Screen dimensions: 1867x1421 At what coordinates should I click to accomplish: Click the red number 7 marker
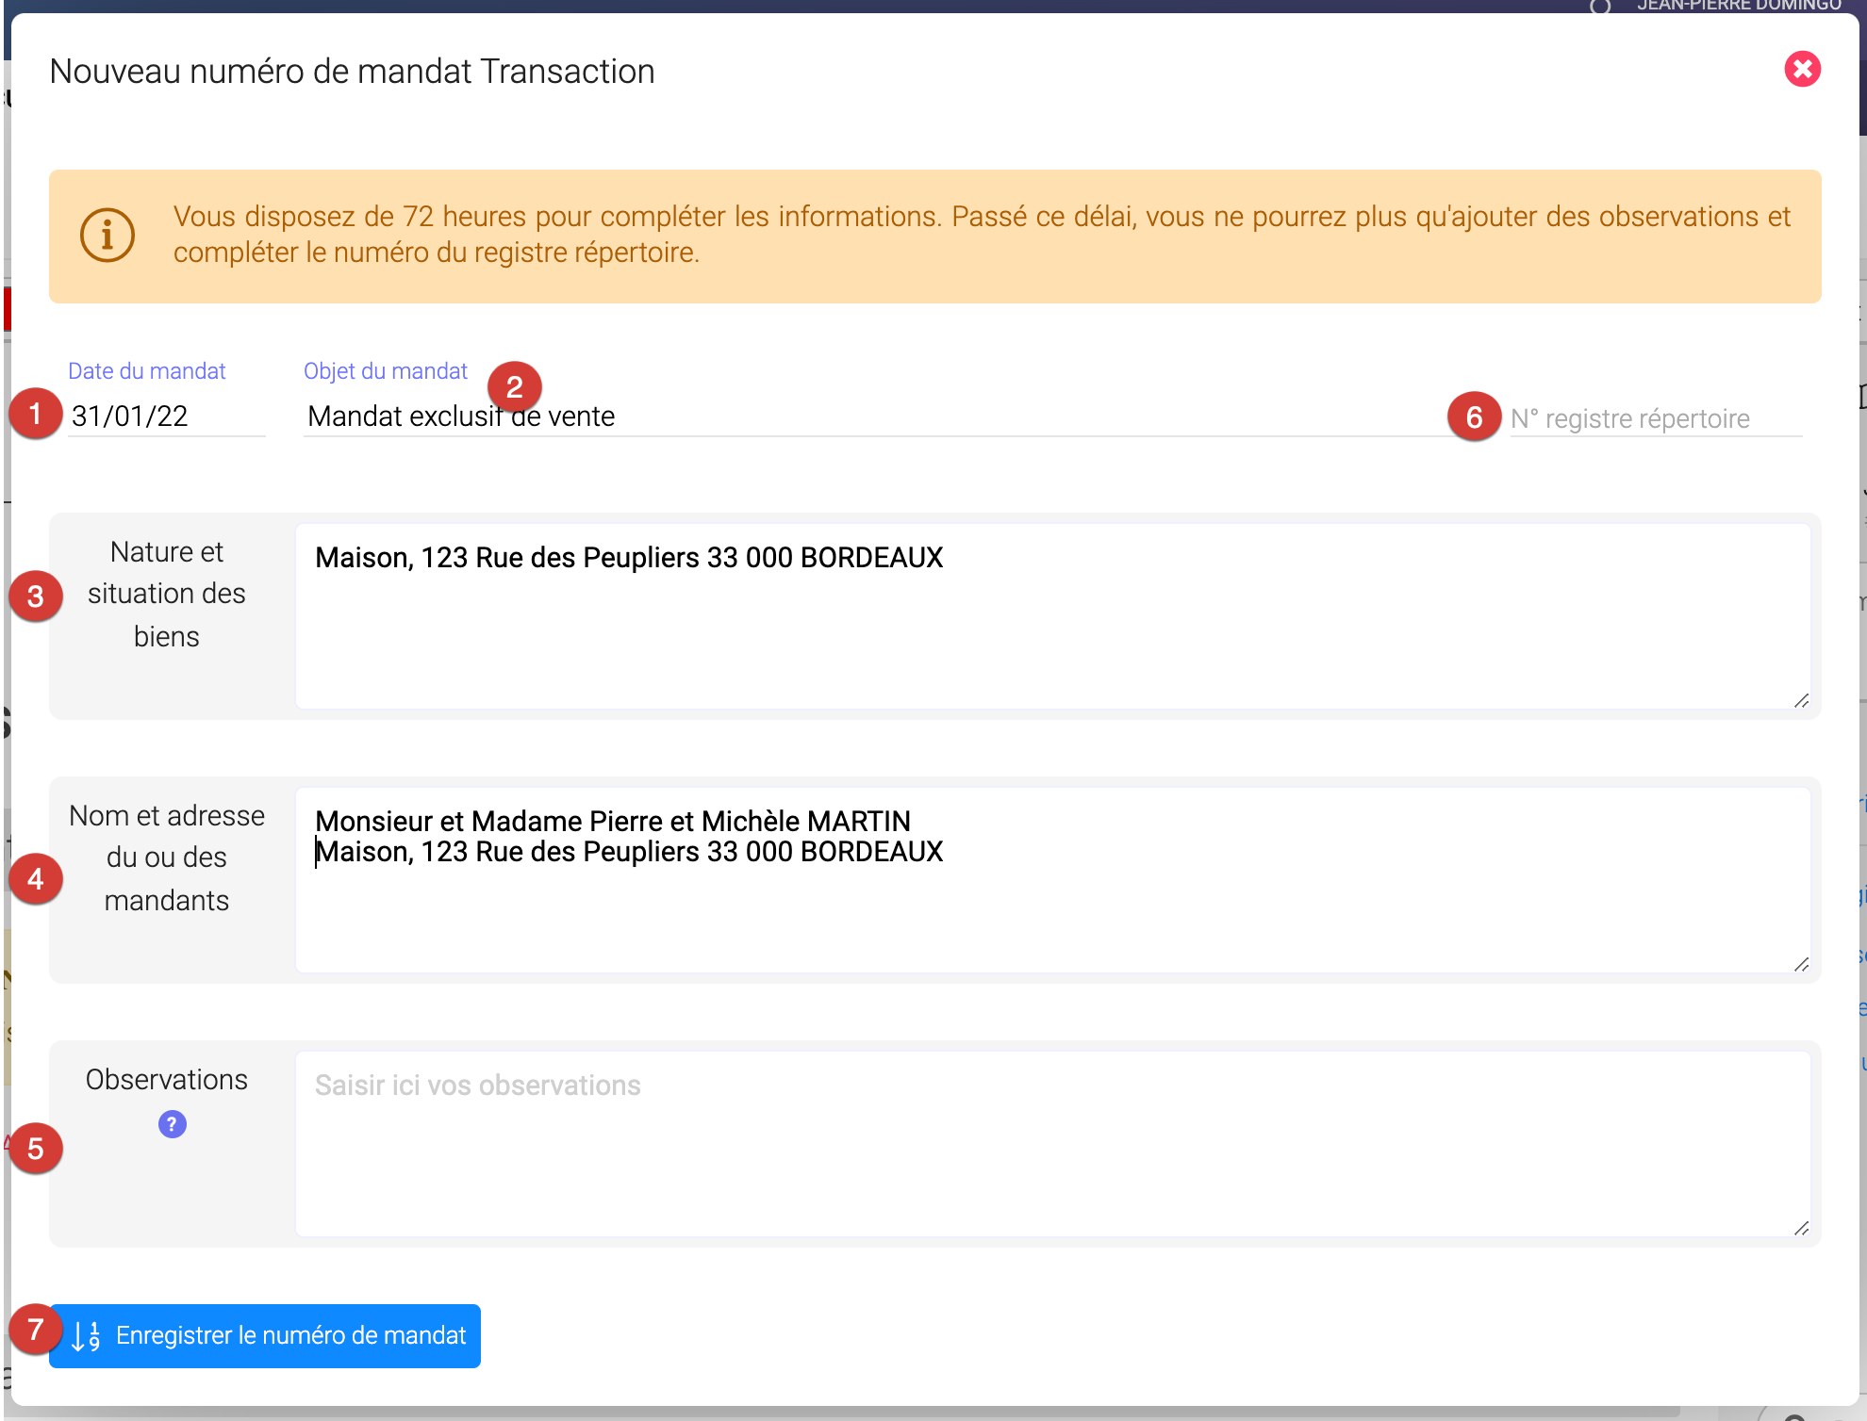point(36,1330)
